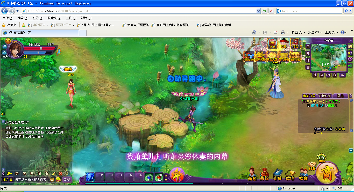Viewport: 354px width, 192px height.
Task: Open the 黄金火莲 golden lotus icon
Action: pos(272,56)
